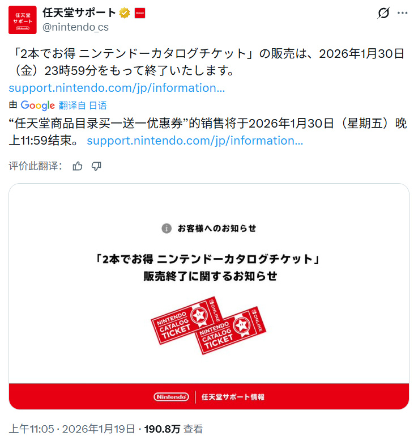
Task: Open the translated text's support.nintendo.com link
Action: click(195, 141)
